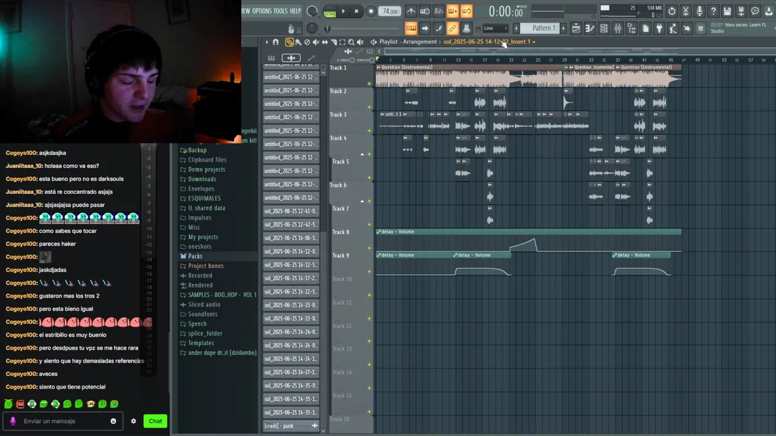Click the Record button

coord(371,11)
